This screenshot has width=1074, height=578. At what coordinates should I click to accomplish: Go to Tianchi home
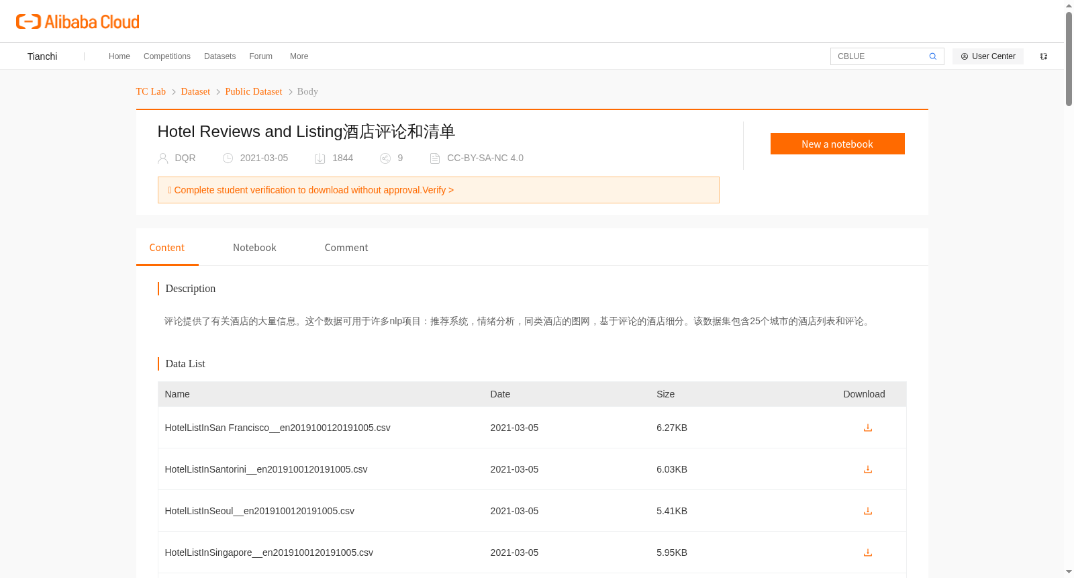(x=42, y=56)
